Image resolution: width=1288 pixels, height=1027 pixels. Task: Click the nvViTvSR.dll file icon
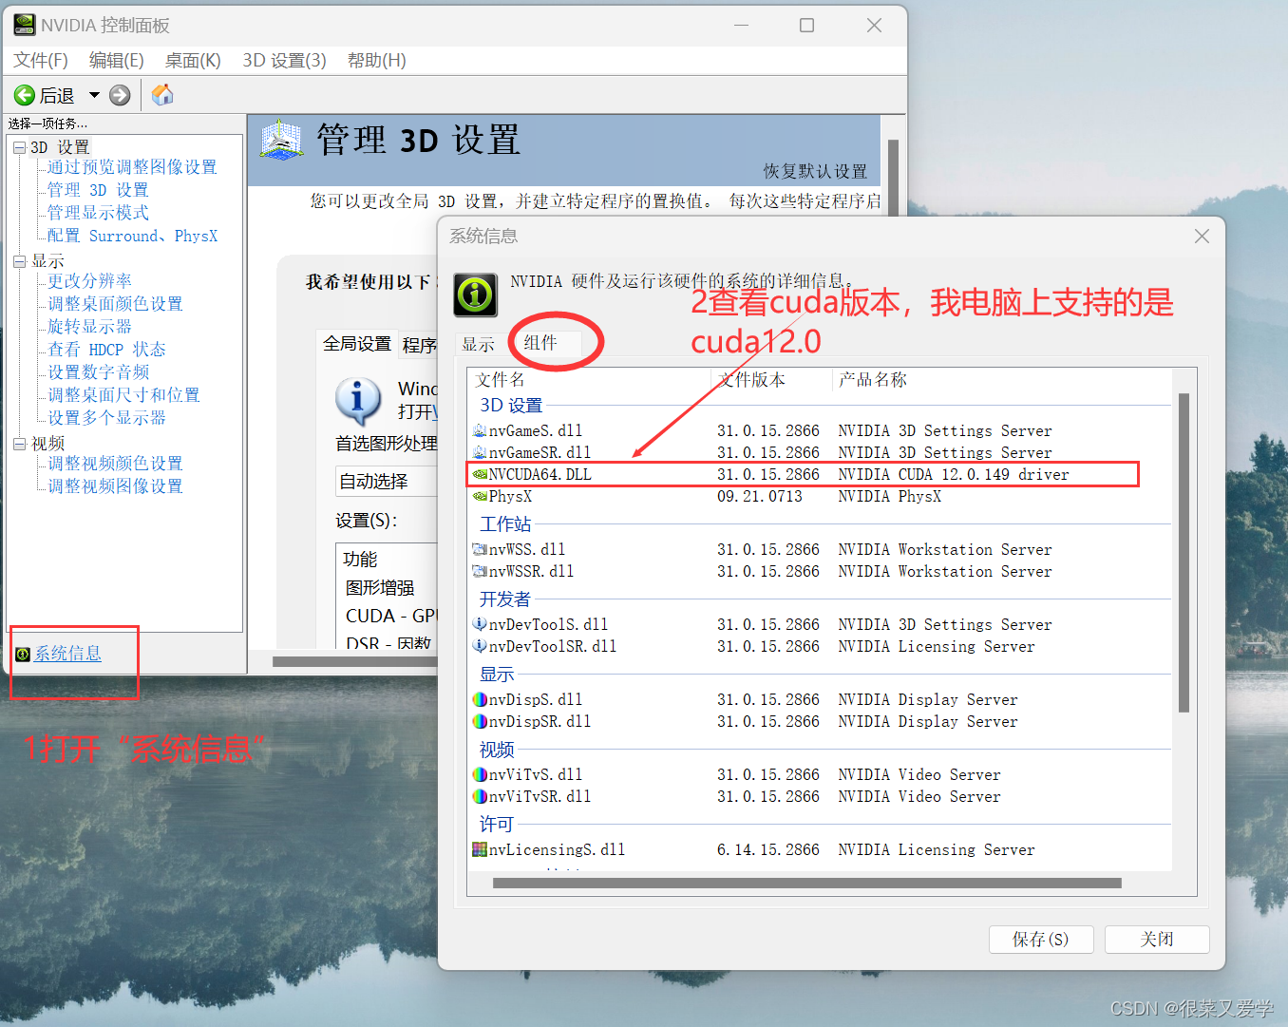click(x=480, y=796)
